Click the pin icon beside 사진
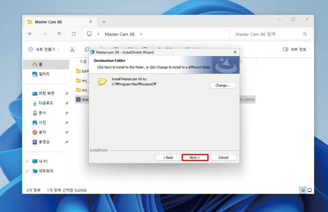This screenshot has height=212, width=328. 67,122
